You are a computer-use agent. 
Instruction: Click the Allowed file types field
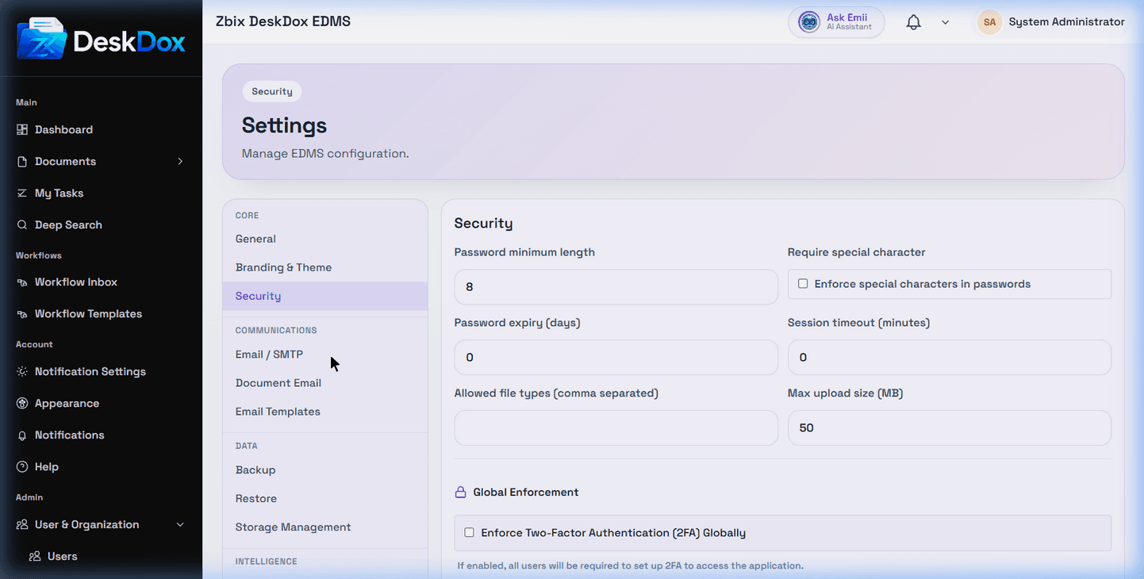616,428
